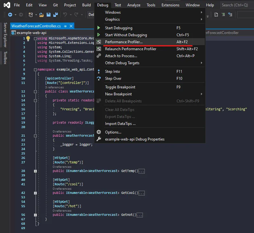Click the comment selection toolbar icon
The height and width of the screenshot is (233, 254).
tap(230, 15)
